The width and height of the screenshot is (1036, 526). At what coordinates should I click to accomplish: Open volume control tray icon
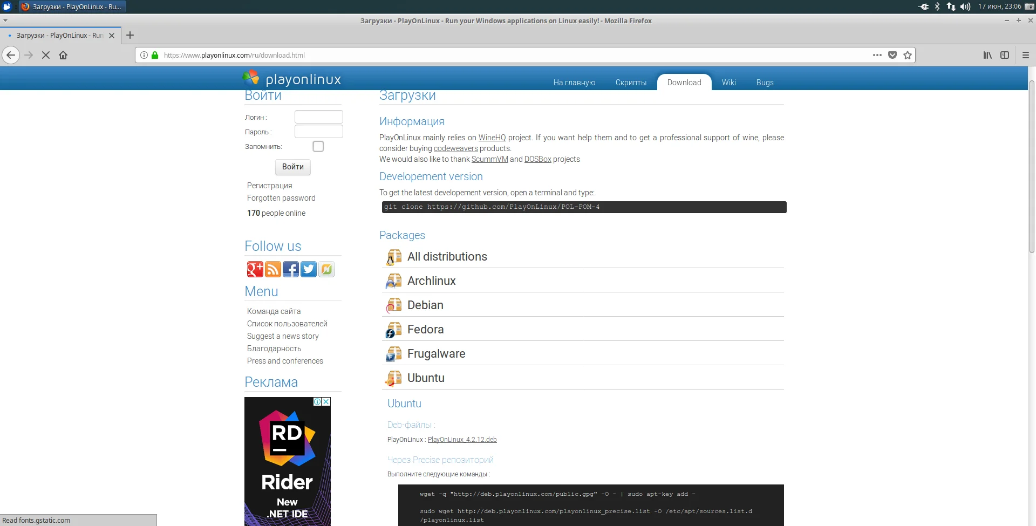click(x=965, y=6)
